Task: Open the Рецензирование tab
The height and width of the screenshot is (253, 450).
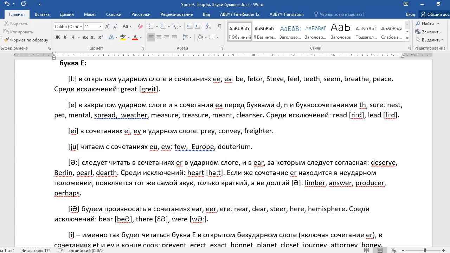Action: pos(176,14)
